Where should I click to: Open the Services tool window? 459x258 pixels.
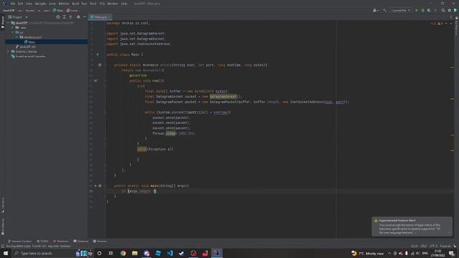[100, 241]
